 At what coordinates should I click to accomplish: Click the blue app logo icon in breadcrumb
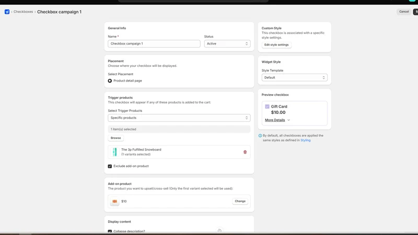pyautogui.click(x=7, y=11)
